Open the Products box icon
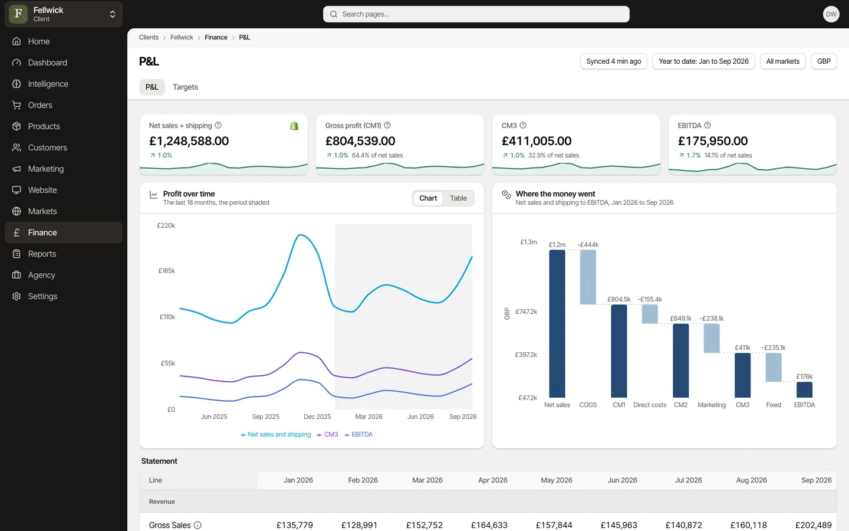The height and width of the screenshot is (531, 849). (x=17, y=126)
